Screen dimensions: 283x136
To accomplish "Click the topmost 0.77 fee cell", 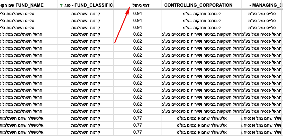I will tap(138, 118).
